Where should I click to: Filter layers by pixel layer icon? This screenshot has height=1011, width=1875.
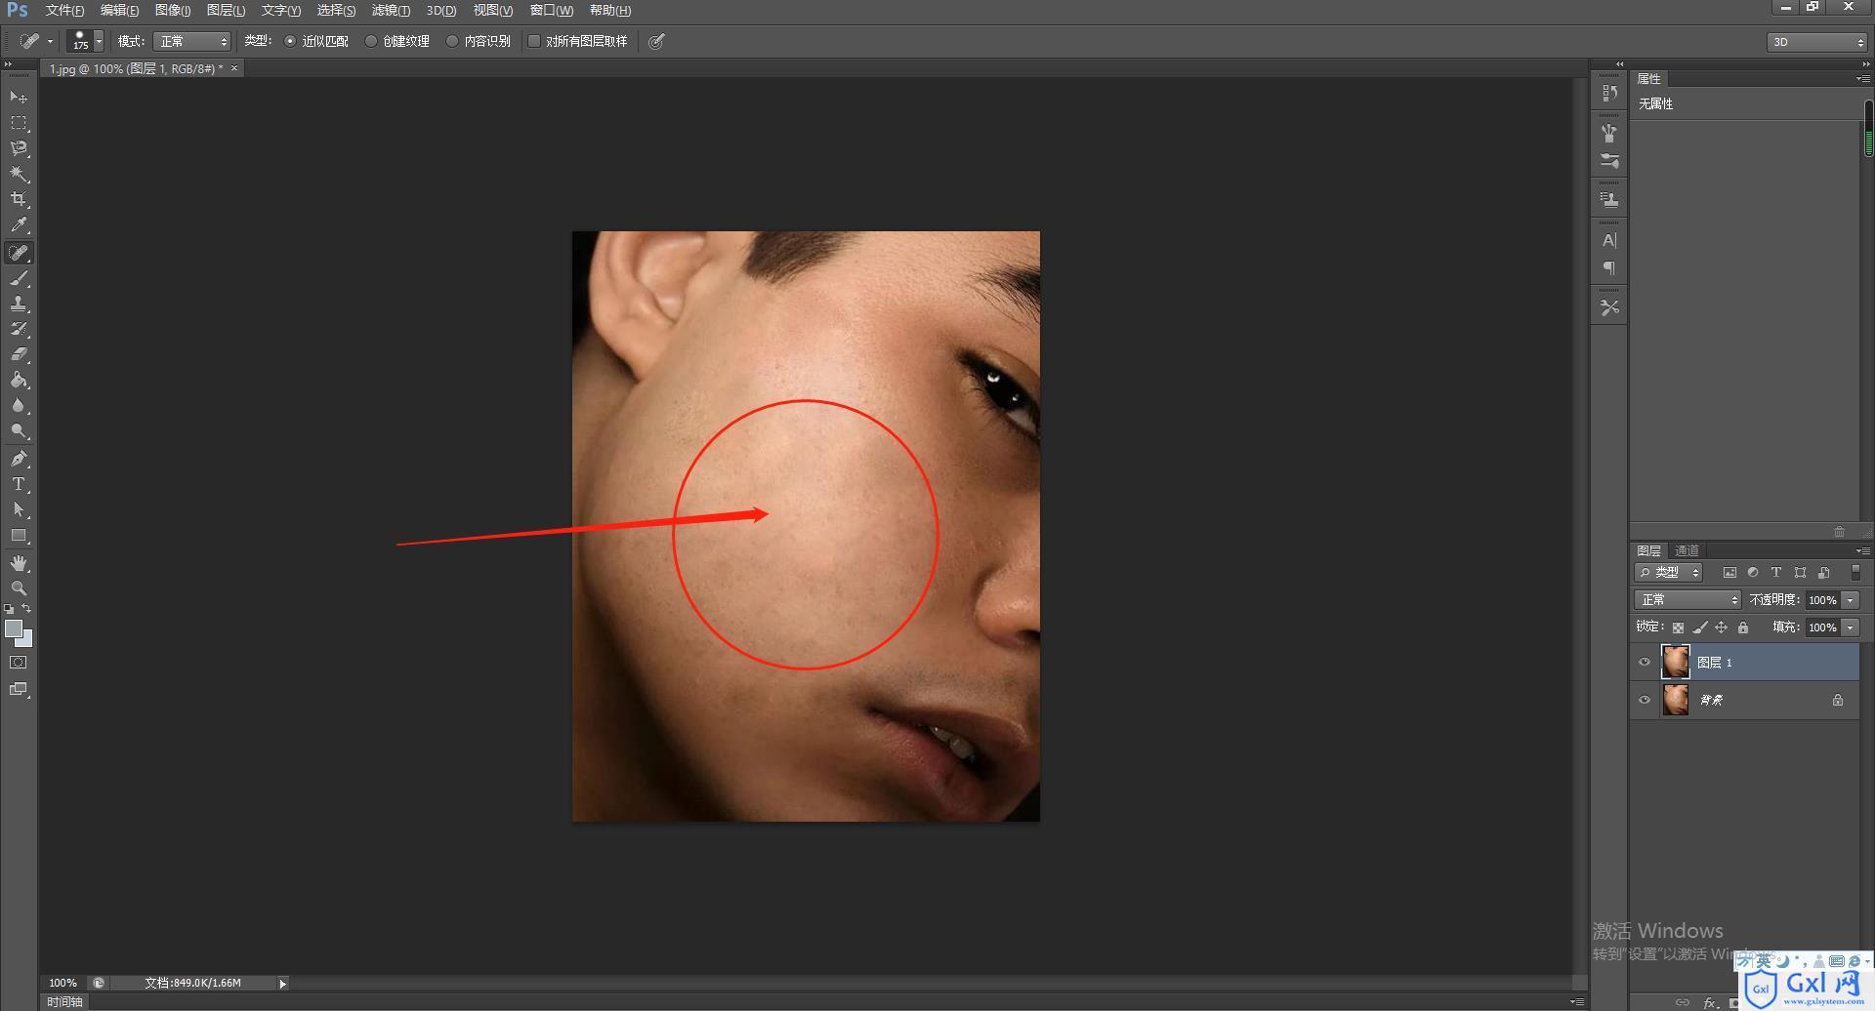(x=1729, y=573)
